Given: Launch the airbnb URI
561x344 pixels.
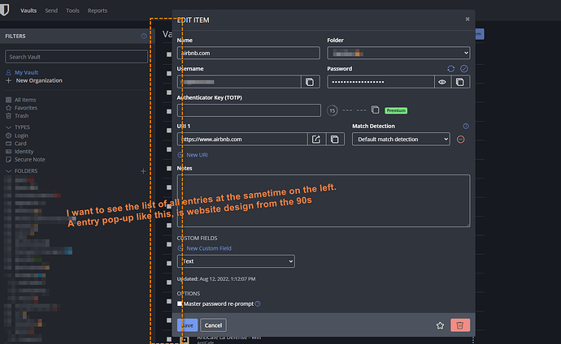Looking at the screenshot, I should click(316, 140).
